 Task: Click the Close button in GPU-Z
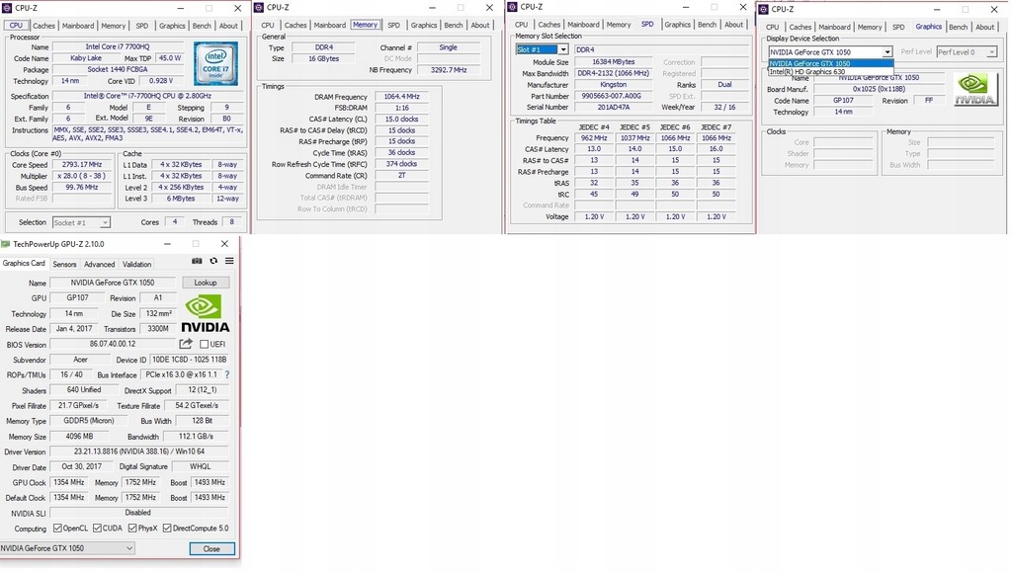click(211, 548)
